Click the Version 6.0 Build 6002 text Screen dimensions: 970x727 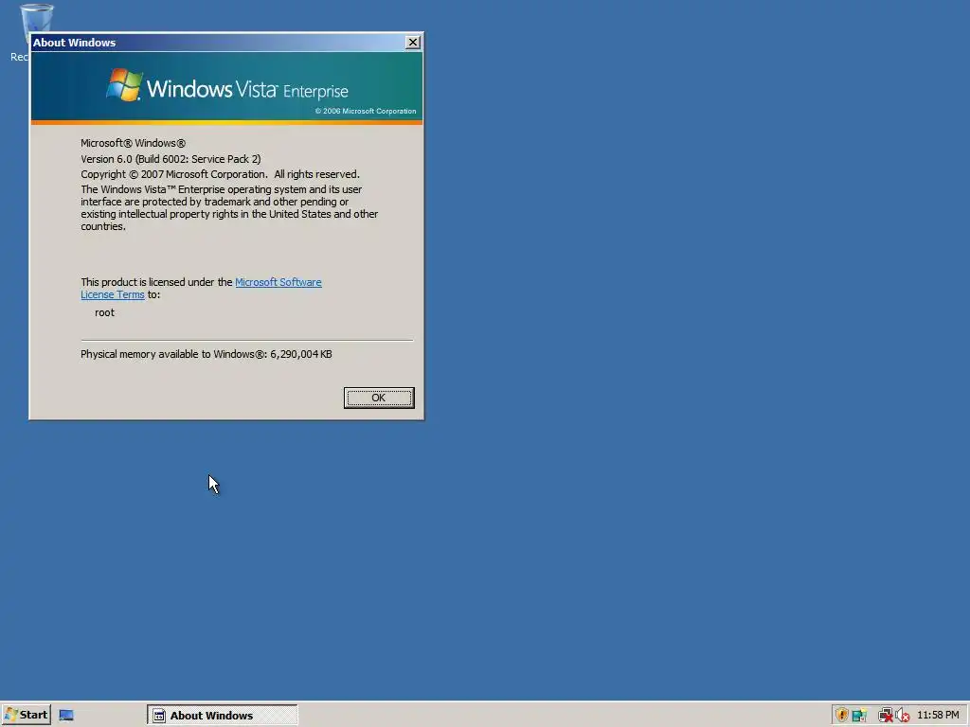click(171, 159)
